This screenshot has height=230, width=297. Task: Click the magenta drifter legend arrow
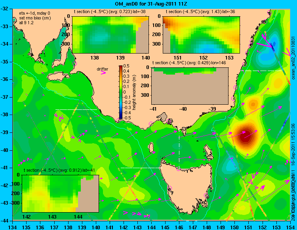coord(103,73)
